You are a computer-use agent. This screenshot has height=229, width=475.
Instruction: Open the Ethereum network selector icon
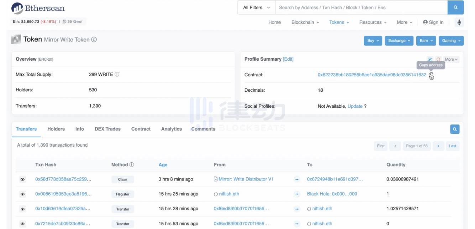459,22
